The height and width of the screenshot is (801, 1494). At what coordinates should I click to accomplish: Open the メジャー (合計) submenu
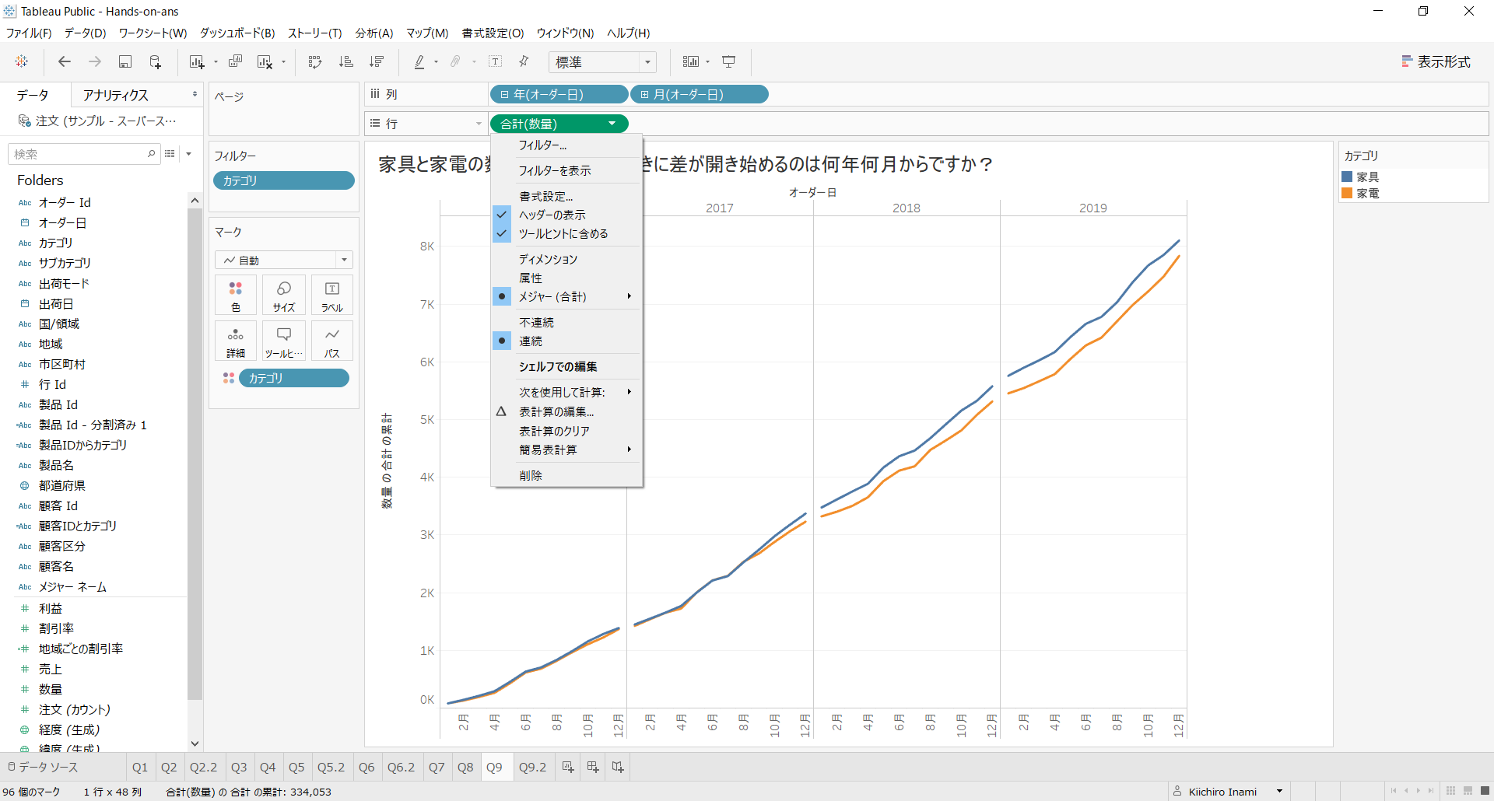click(x=566, y=296)
